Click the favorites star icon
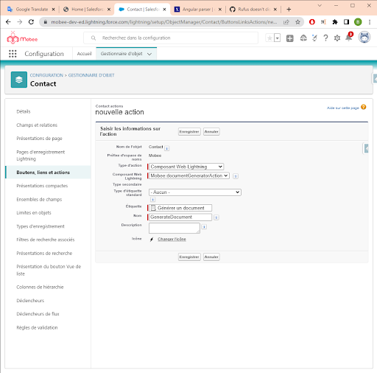The height and width of the screenshot is (373, 377). click(269, 38)
